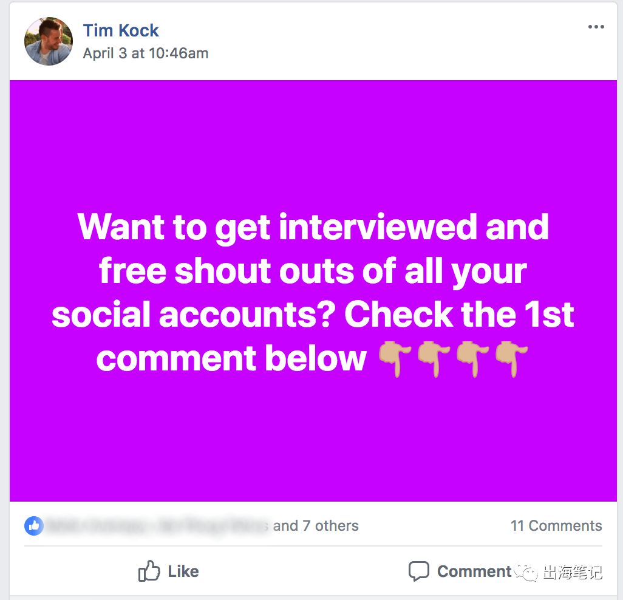Open the blurred names of people who liked
The height and width of the screenshot is (600, 623).
[158, 526]
